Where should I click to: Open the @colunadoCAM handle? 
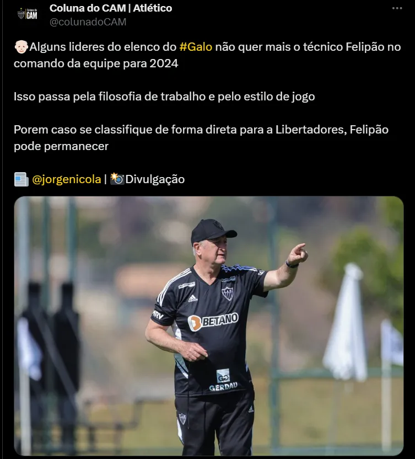coord(88,22)
